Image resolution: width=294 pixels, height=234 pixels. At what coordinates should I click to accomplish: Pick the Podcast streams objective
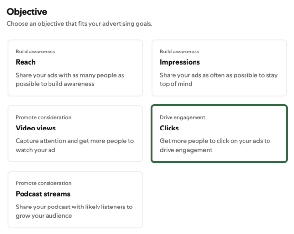point(75,199)
